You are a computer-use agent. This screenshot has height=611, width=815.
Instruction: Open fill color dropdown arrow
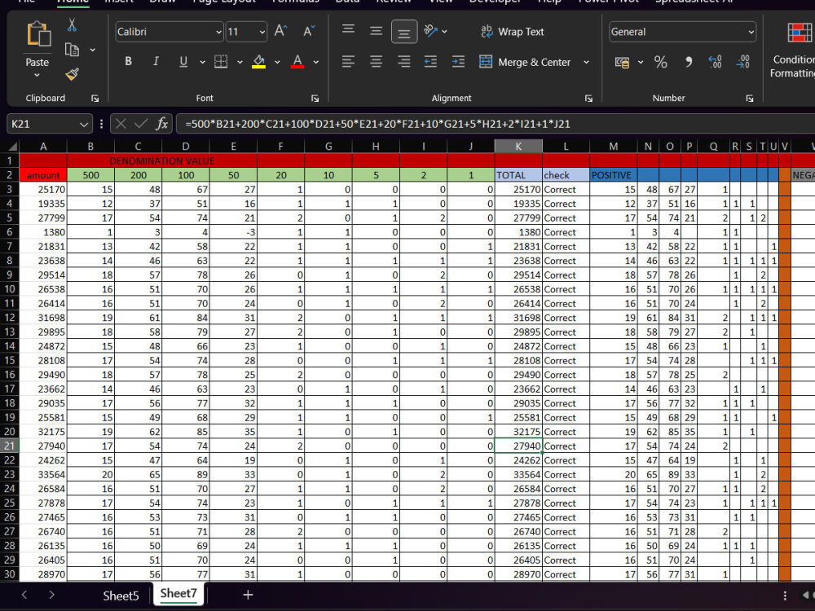click(278, 63)
